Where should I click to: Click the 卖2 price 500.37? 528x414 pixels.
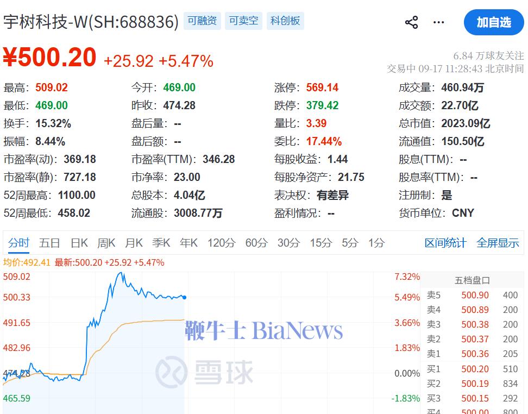click(475, 339)
